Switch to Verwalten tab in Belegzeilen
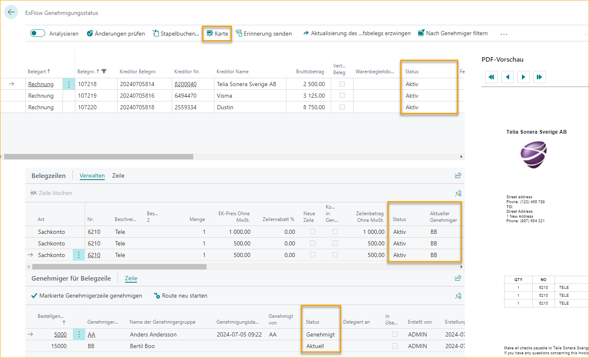Image resolution: width=589 pixels, height=358 pixels. 92,175
